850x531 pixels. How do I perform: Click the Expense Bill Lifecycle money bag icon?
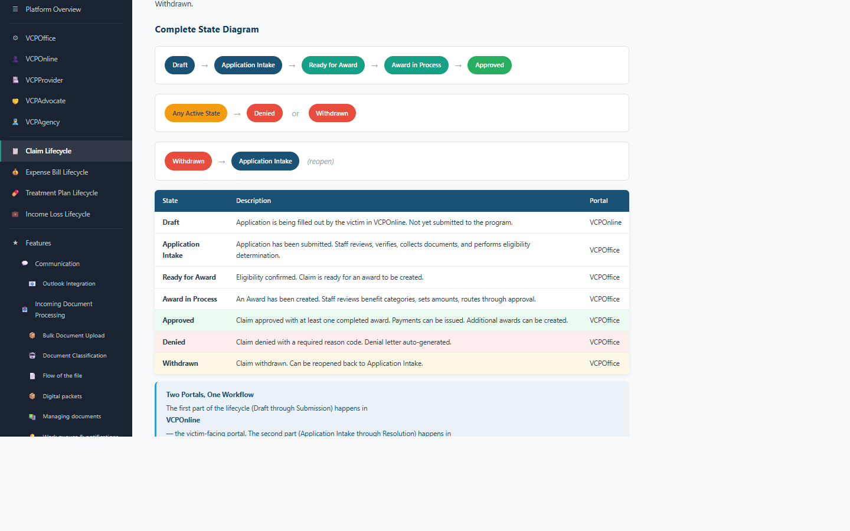pos(15,172)
